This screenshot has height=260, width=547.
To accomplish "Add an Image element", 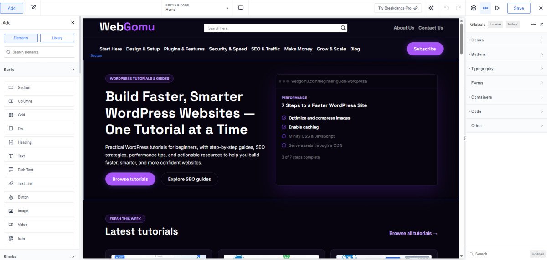I will [x=39, y=211].
